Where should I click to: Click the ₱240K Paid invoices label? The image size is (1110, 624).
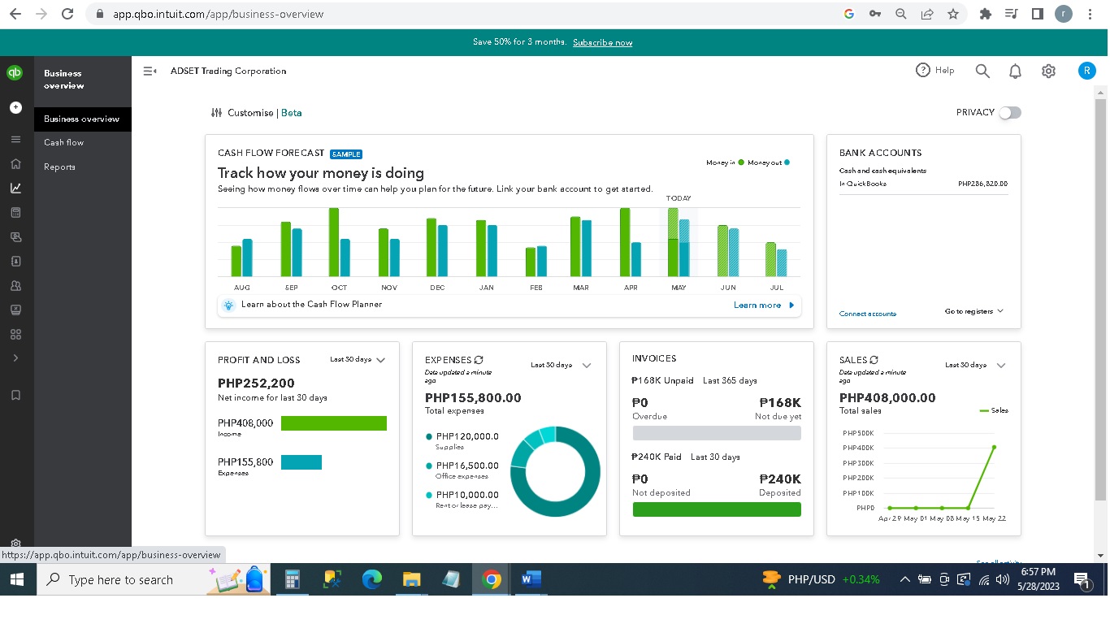pos(657,457)
